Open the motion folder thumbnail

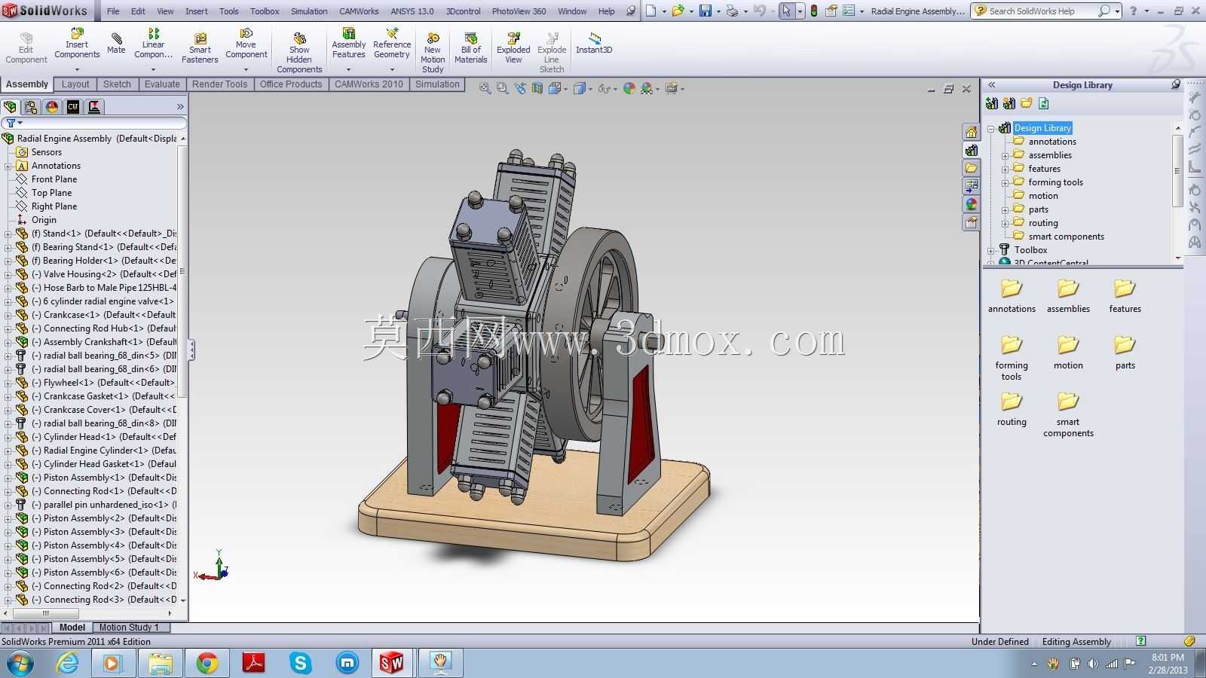[1068, 353]
